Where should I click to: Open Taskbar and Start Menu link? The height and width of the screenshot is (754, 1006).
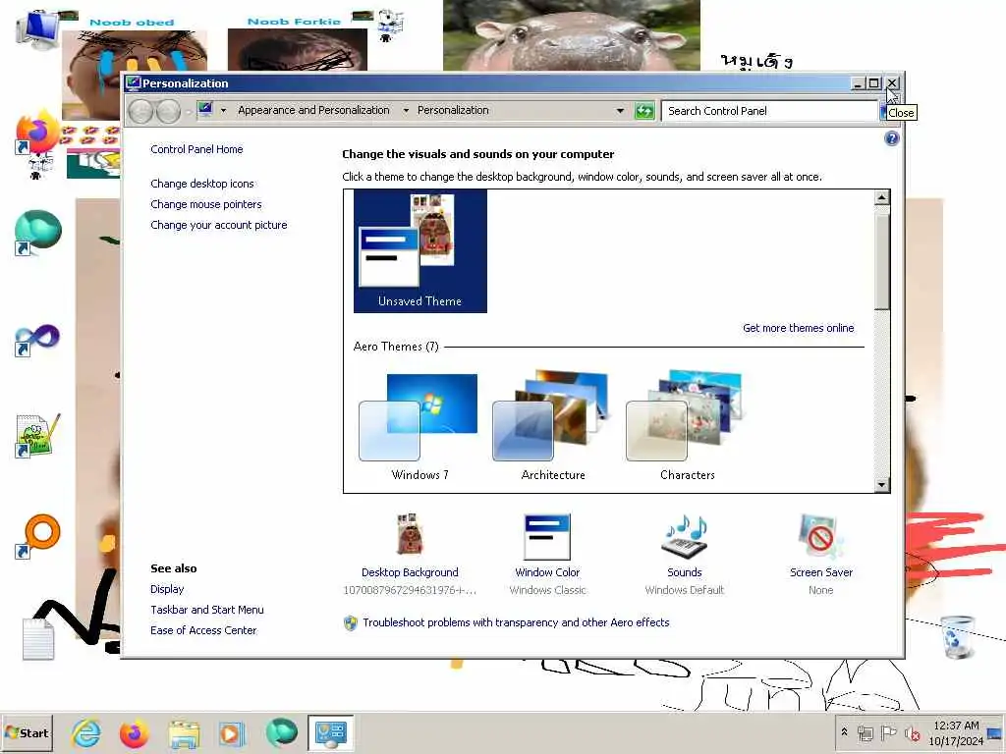pos(207,610)
